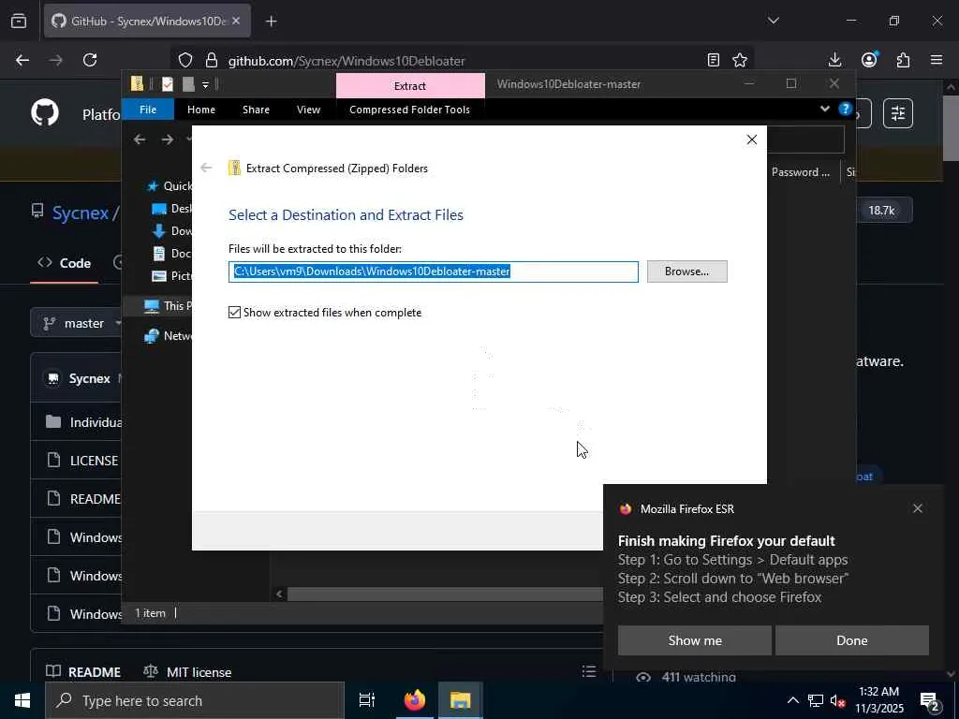Click Show me in Firefox notification

coord(695,640)
